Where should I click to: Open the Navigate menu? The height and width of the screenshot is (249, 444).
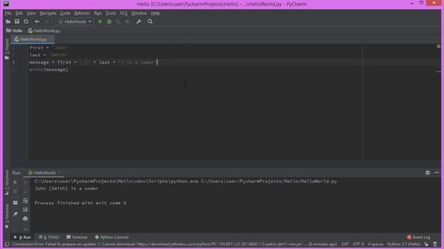(48, 13)
